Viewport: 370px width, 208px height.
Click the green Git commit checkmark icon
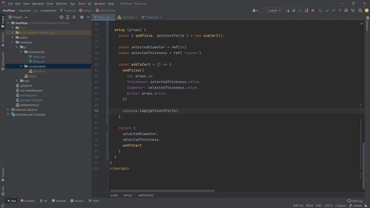(334, 10)
